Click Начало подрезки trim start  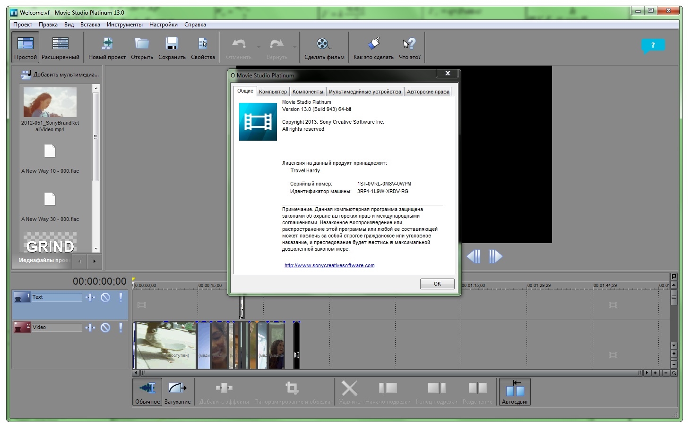388,392
